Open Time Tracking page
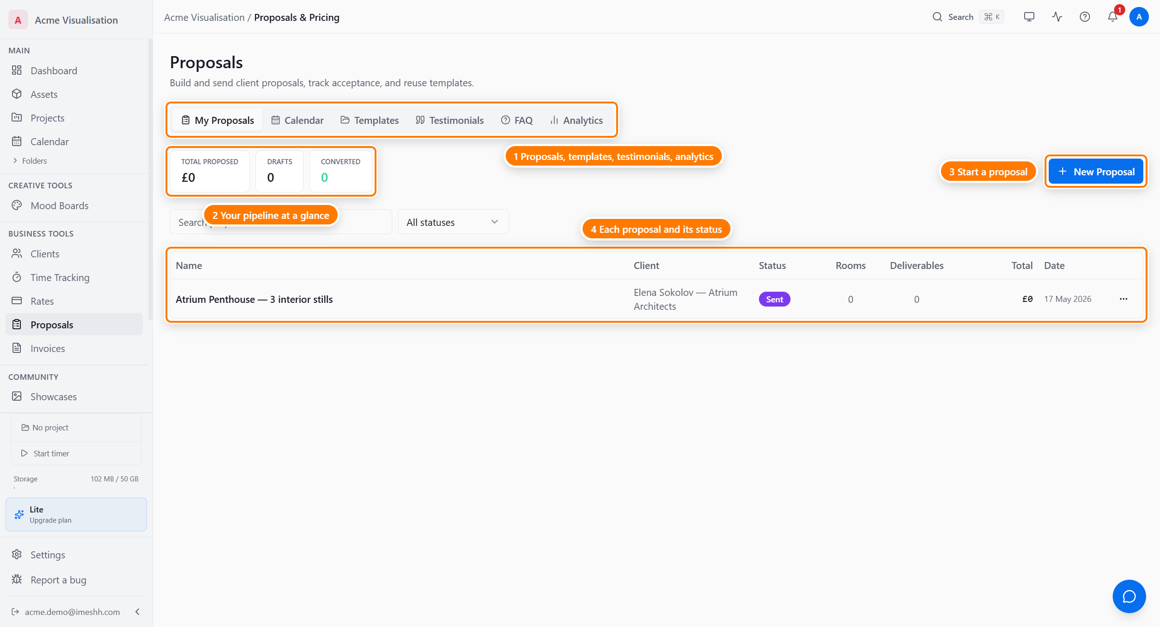1160x627 pixels. click(x=74, y=277)
